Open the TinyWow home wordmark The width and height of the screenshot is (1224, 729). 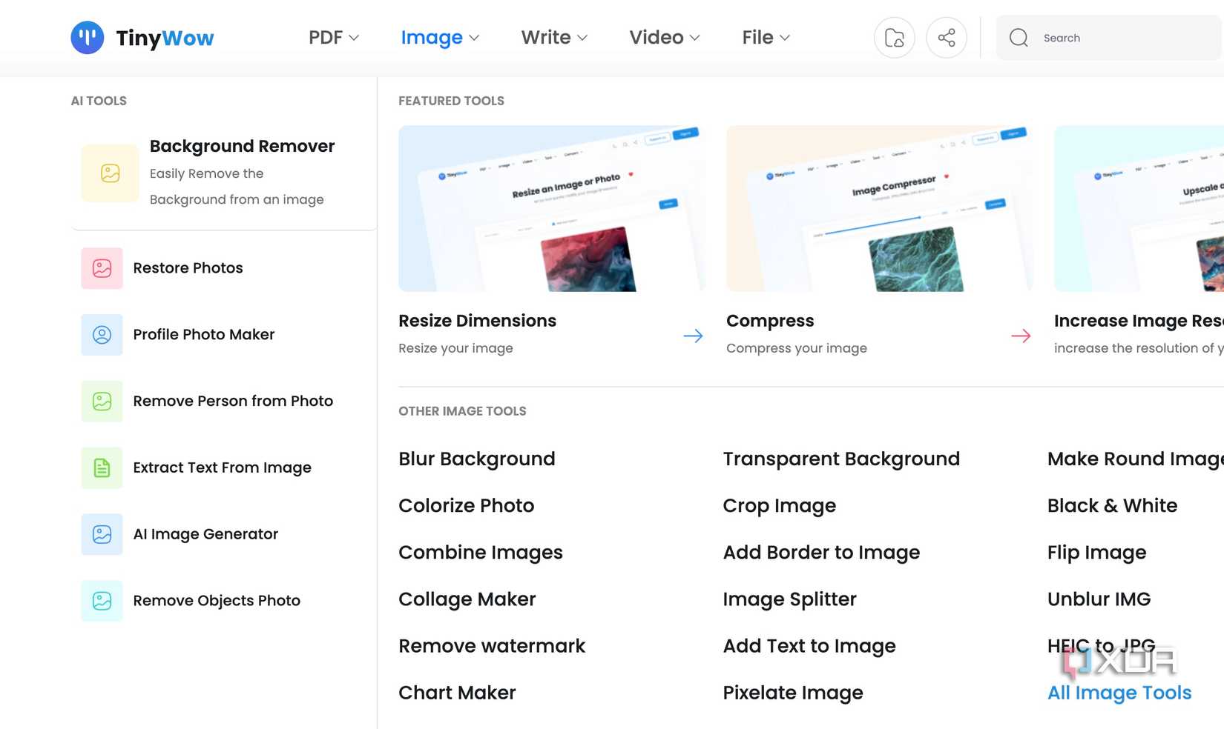point(165,39)
